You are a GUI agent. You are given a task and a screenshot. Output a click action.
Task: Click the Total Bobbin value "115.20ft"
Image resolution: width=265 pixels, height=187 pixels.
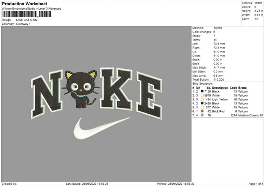(219, 79)
